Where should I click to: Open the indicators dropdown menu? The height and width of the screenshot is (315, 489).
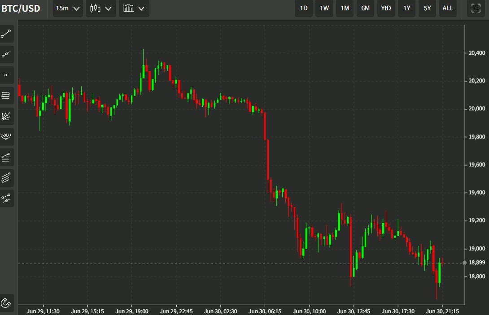134,8
